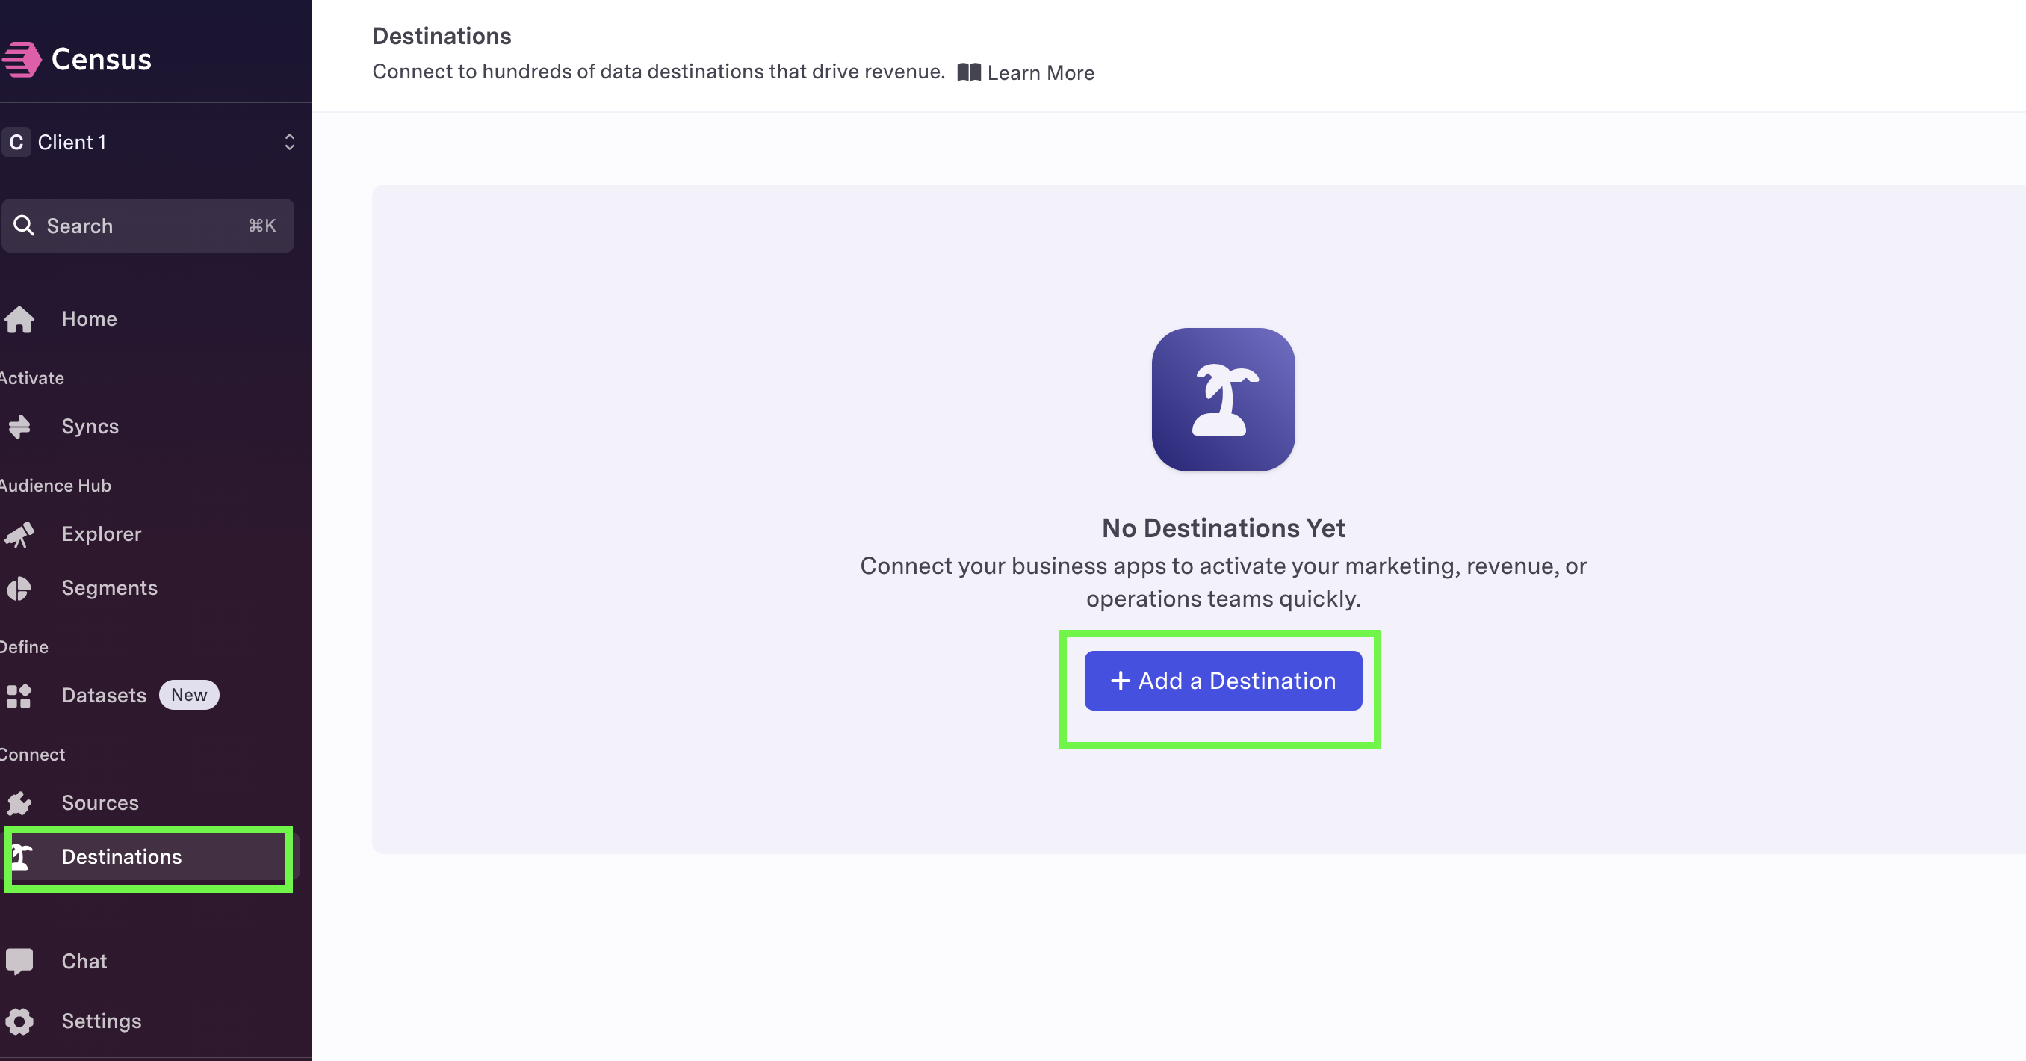The image size is (2026, 1061).
Task: Click the Settings gear icon
Action: (19, 1021)
